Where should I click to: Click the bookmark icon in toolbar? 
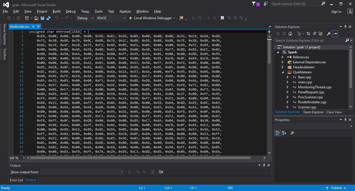tap(222, 18)
